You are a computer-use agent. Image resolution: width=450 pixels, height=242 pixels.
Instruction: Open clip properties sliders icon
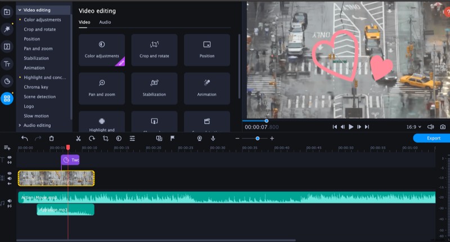(132, 138)
